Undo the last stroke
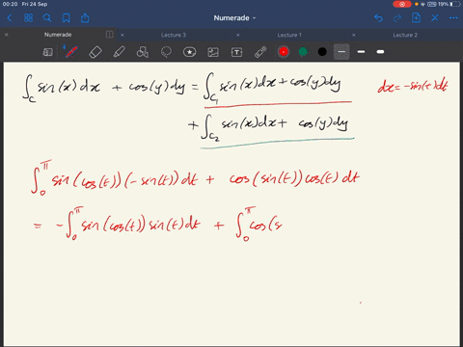 378,18
